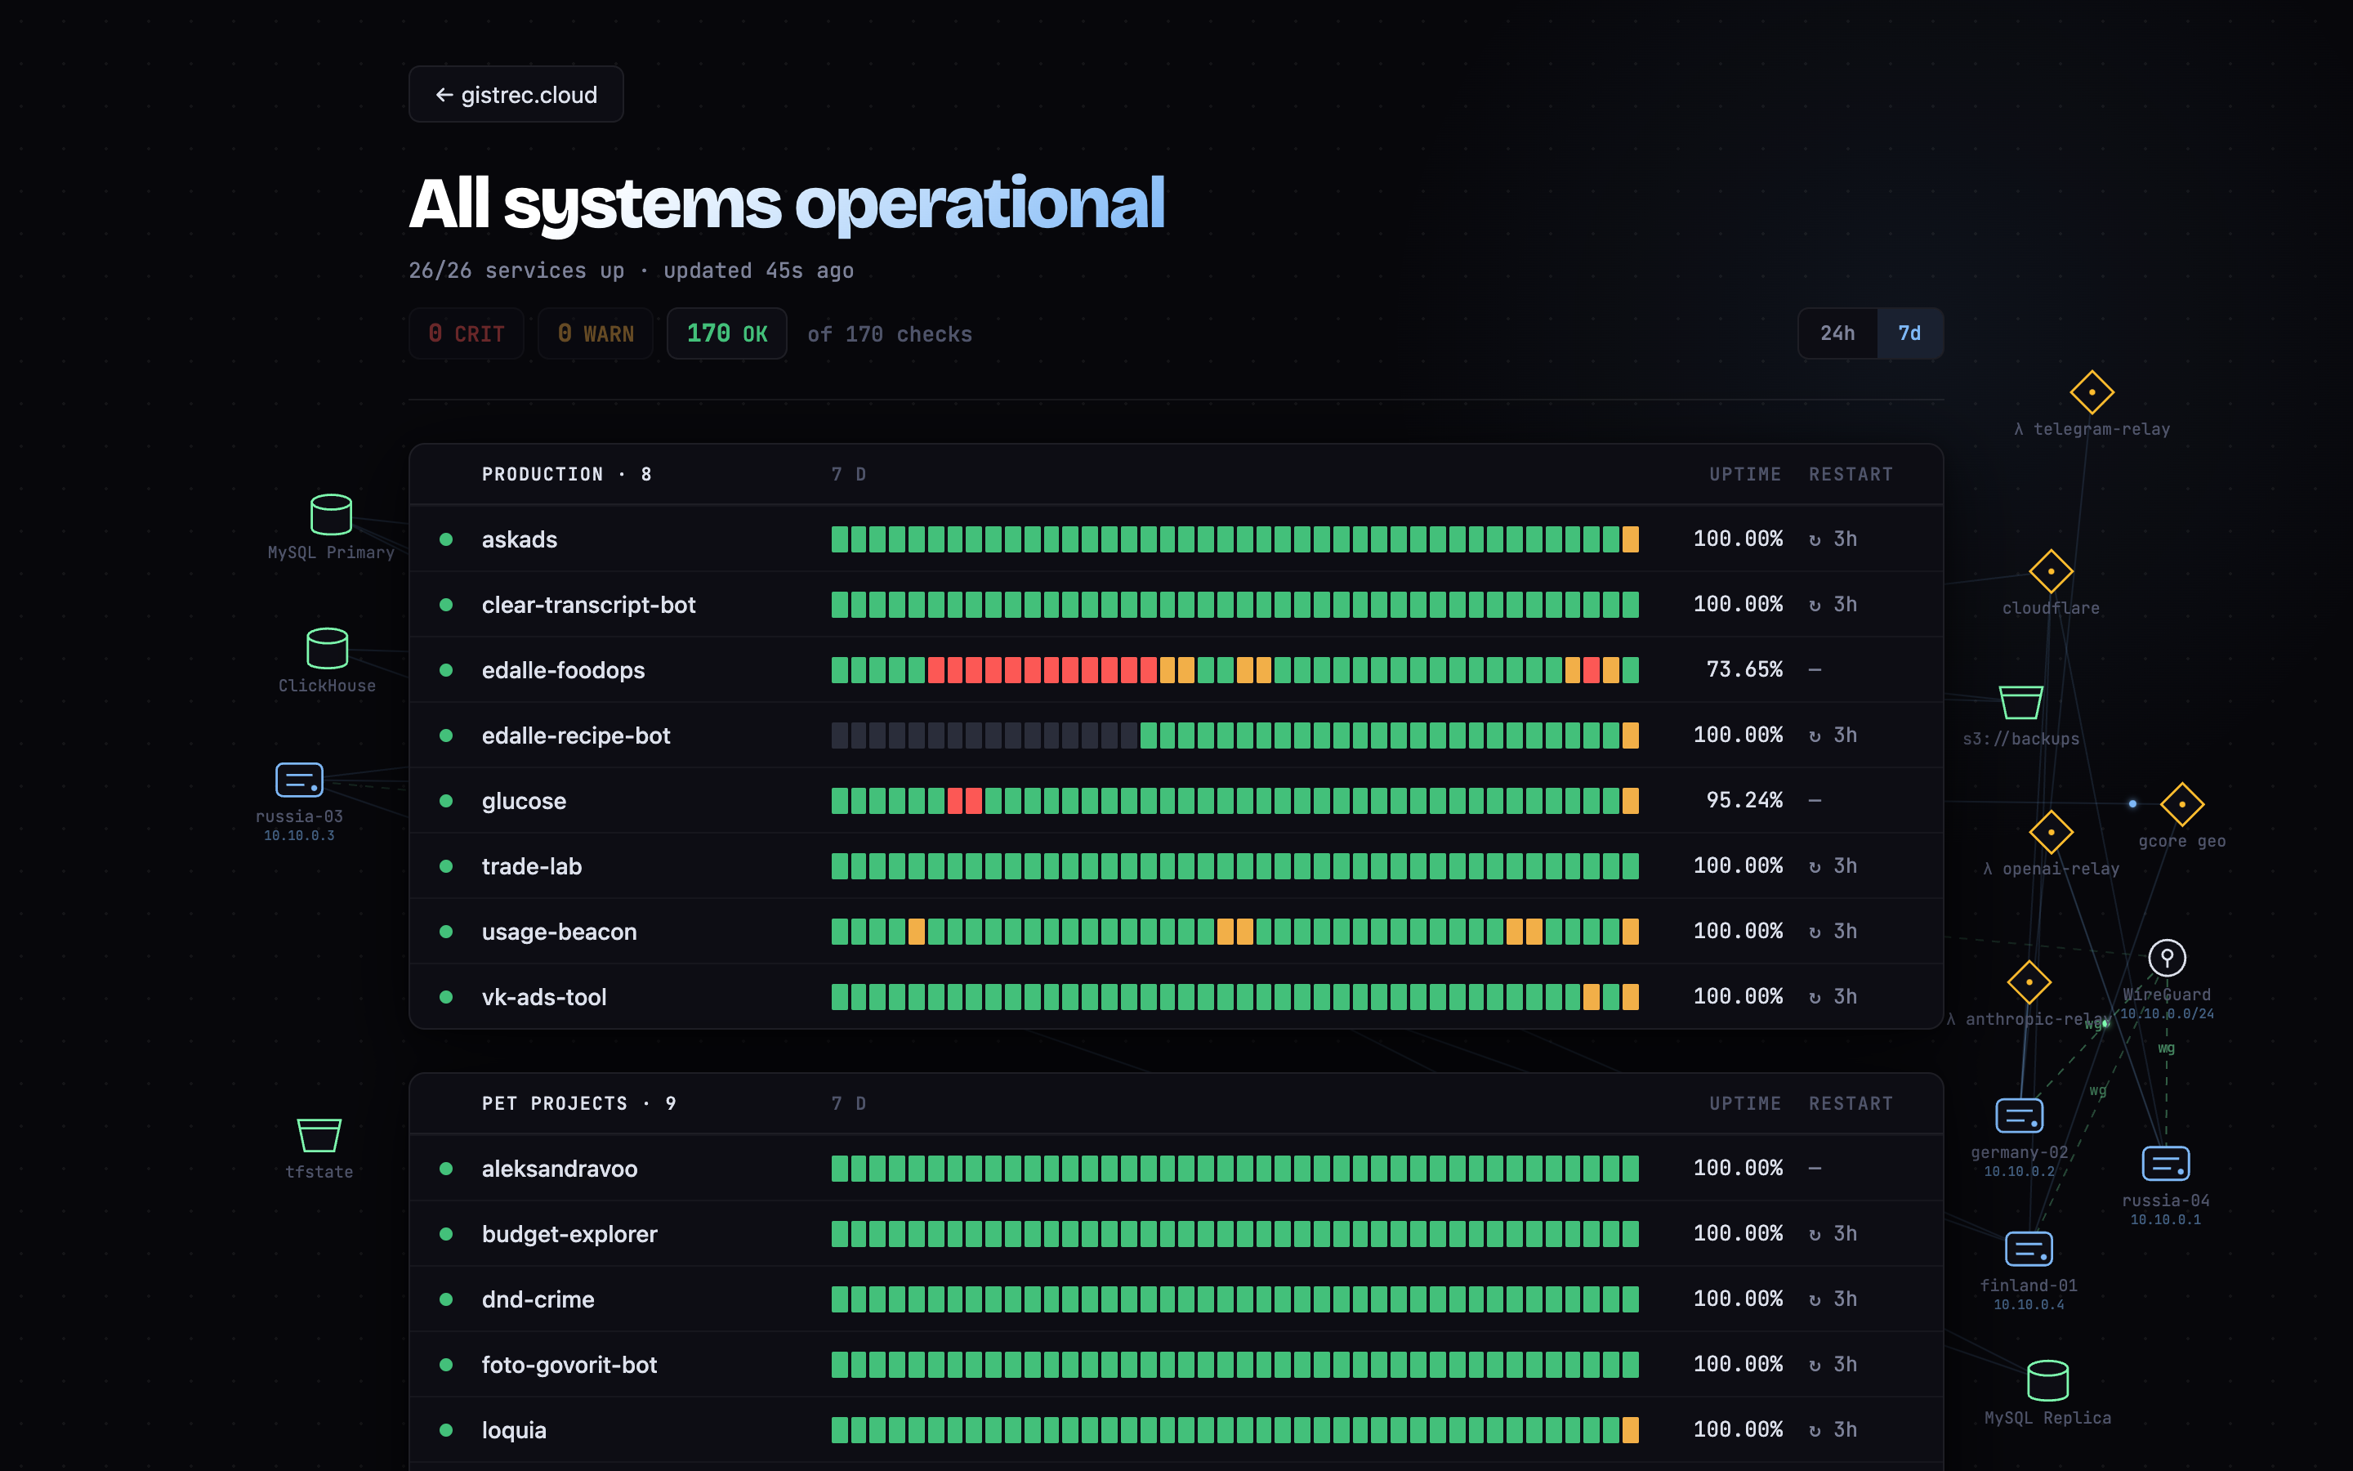Click the anthropic-relay diamond node

[2029, 982]
